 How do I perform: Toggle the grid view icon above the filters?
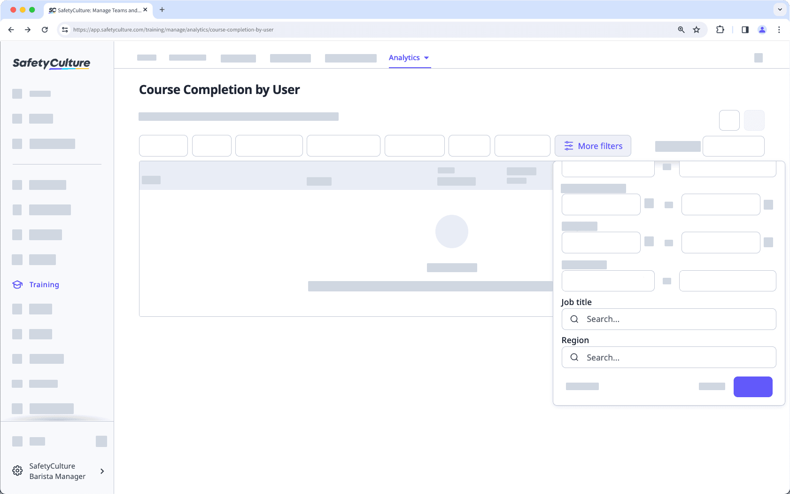[x=754, y=120]
